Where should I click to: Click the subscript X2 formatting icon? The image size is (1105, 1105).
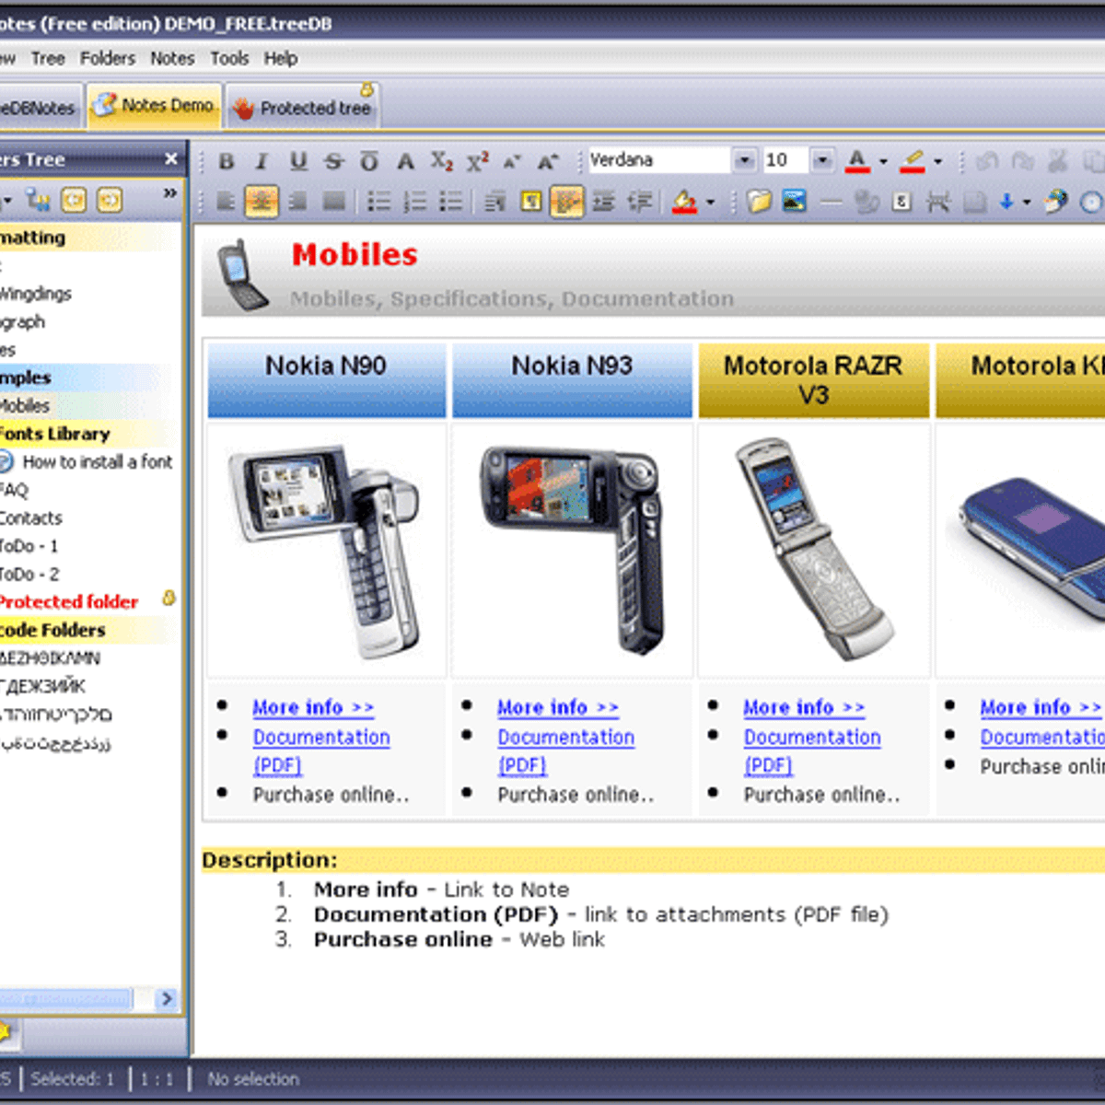click(x=441, y=160)
